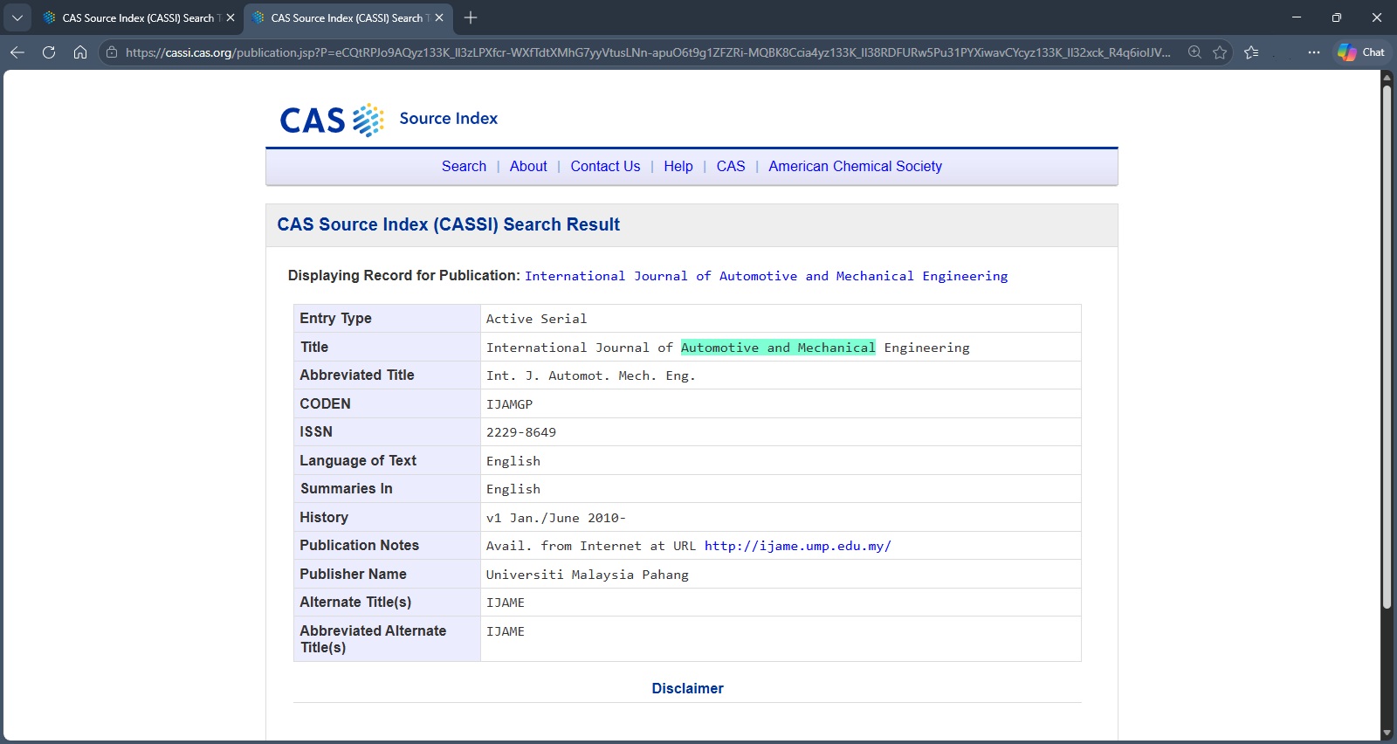Click the Source Index header text
The width and height of the screenshot is (1397, 744).
tap(449, 118)
